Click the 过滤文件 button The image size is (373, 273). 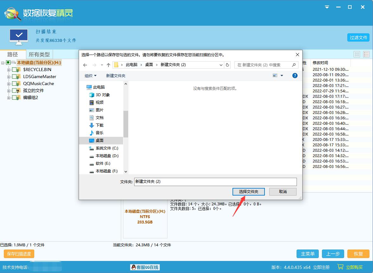(358, 37)
